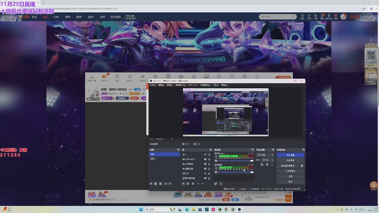Add a scene transition with plus icon

(262, 164)
